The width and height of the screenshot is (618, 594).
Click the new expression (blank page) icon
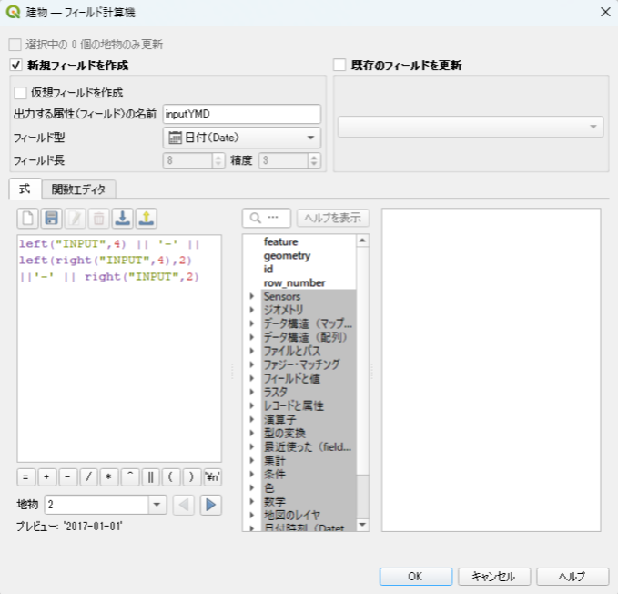click(x=27, y=218)
